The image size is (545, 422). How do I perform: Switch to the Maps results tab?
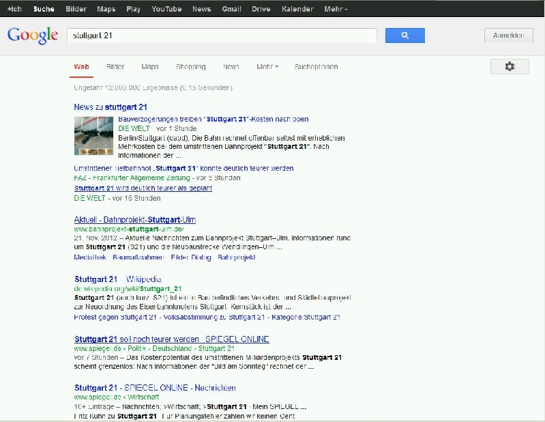tap(150, 67)
